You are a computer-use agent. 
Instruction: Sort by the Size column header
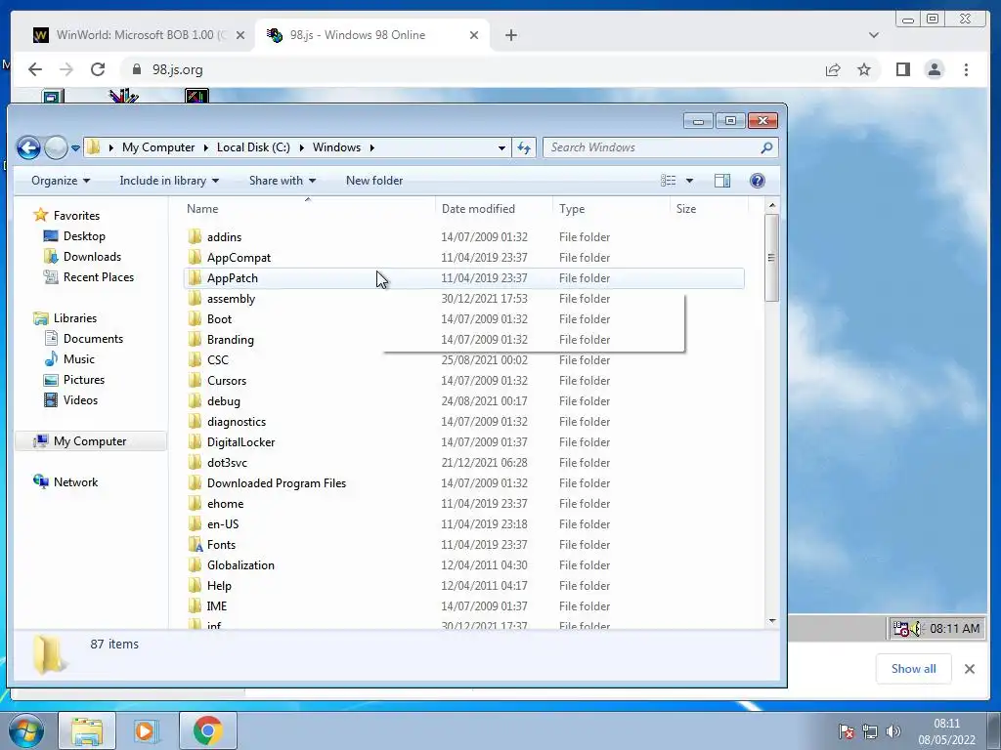[686, 209]
